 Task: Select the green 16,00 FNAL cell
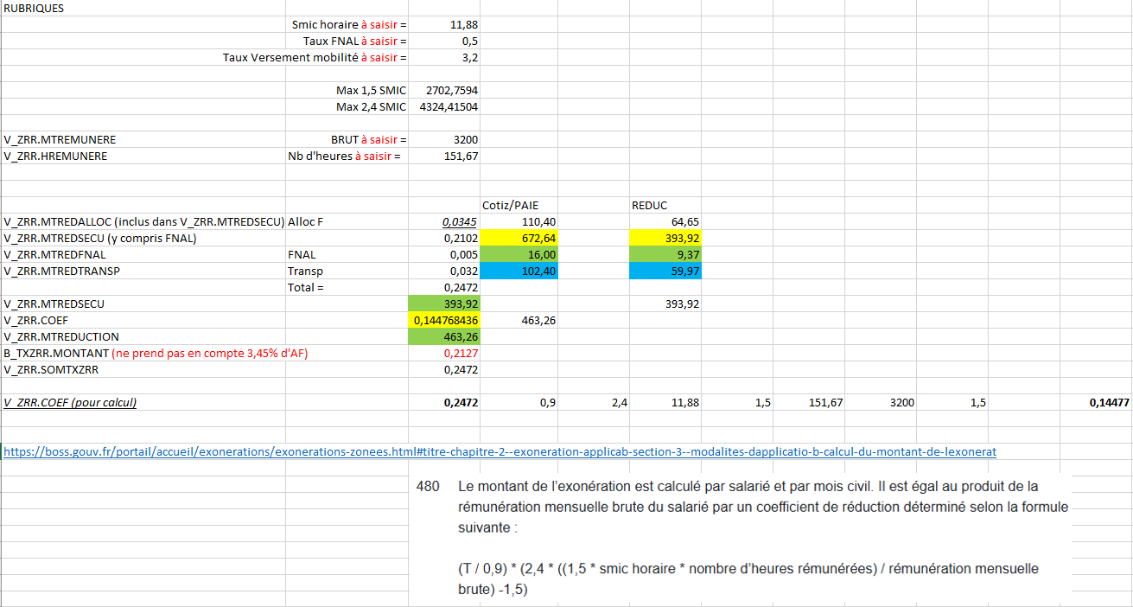[519, 255]
